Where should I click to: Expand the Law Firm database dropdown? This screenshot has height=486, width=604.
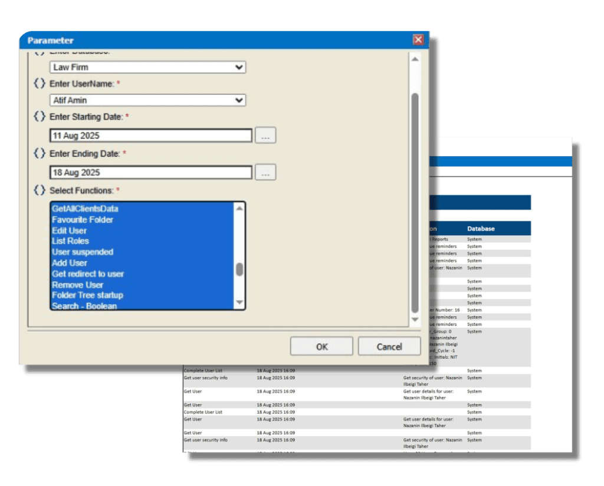click(239, 67)
